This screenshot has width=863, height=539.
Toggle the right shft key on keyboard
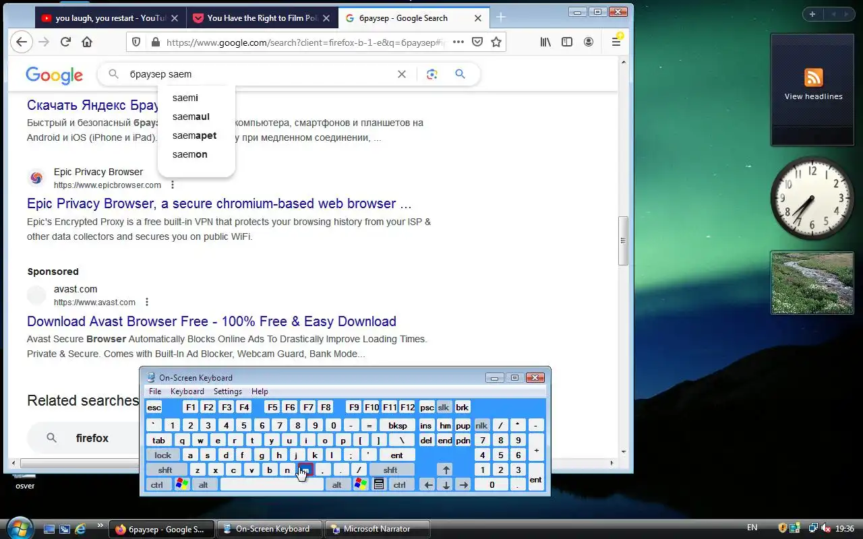click(391, 470)
